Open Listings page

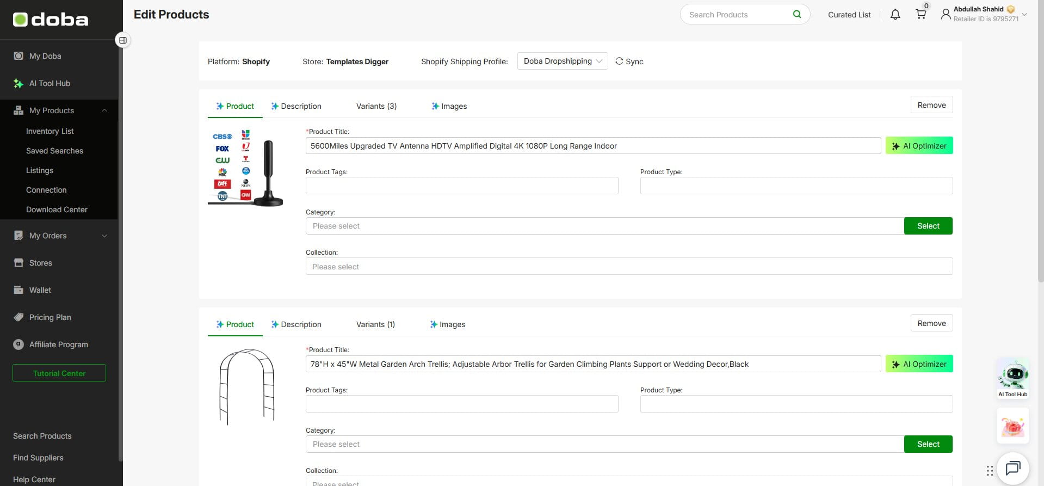[40, 170]
